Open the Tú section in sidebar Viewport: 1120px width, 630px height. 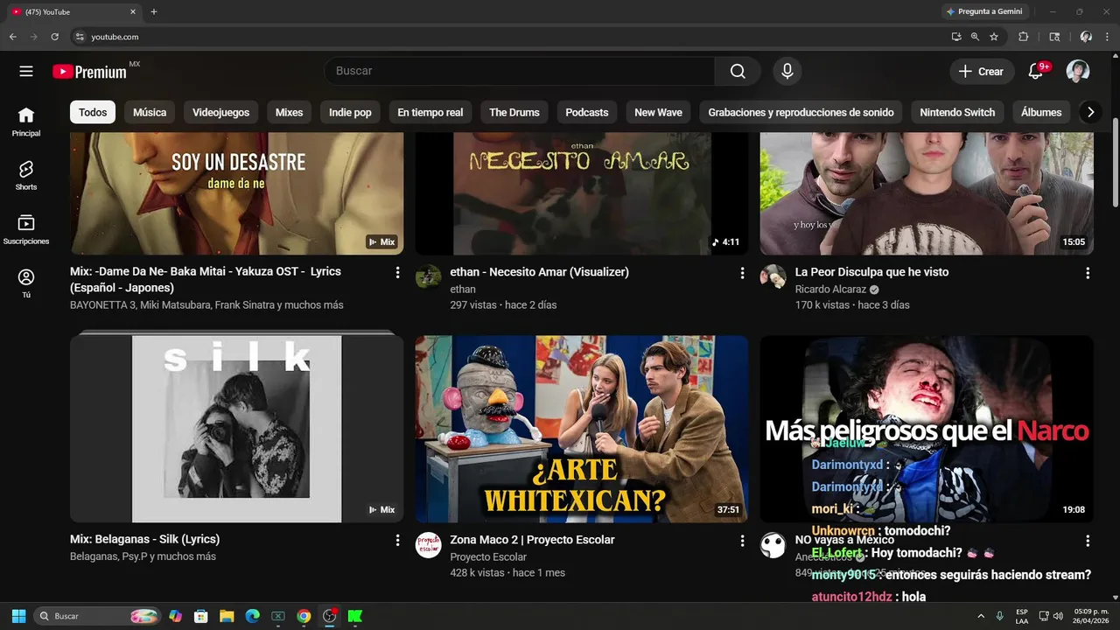(26, 283)
